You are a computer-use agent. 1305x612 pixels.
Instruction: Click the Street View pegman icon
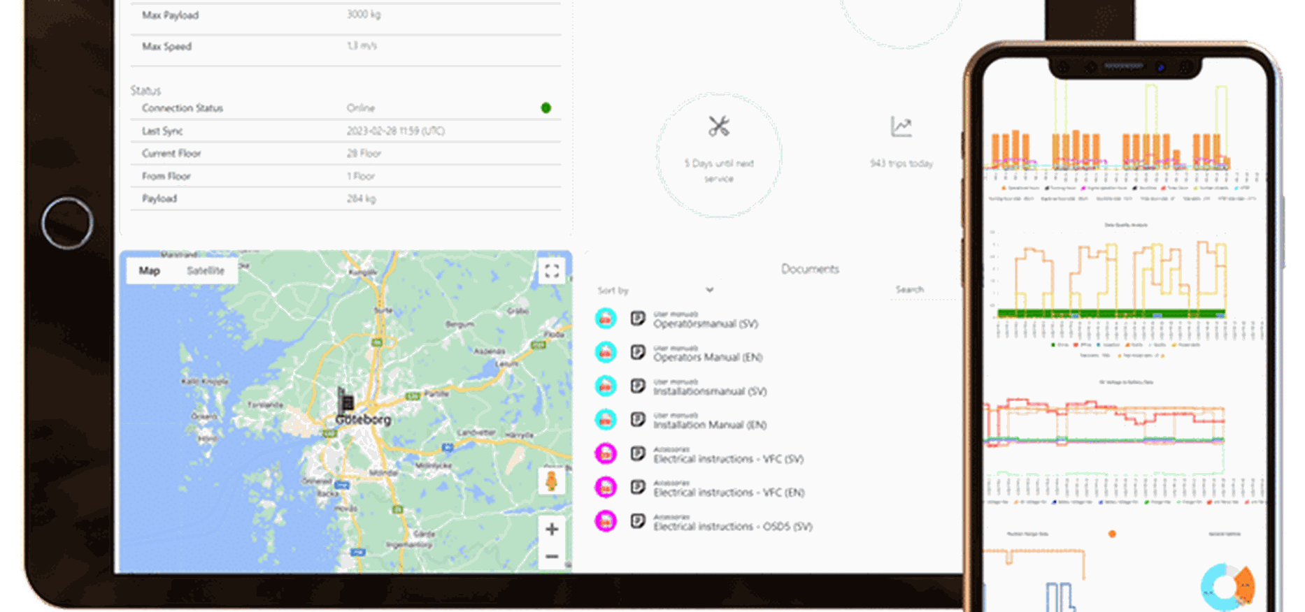[x=551, y=481]
